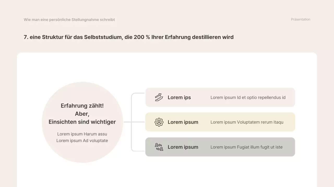Click the person inside the settings gear
The height and width of the screenshot is (187, 334).
[x=159, y=122]
